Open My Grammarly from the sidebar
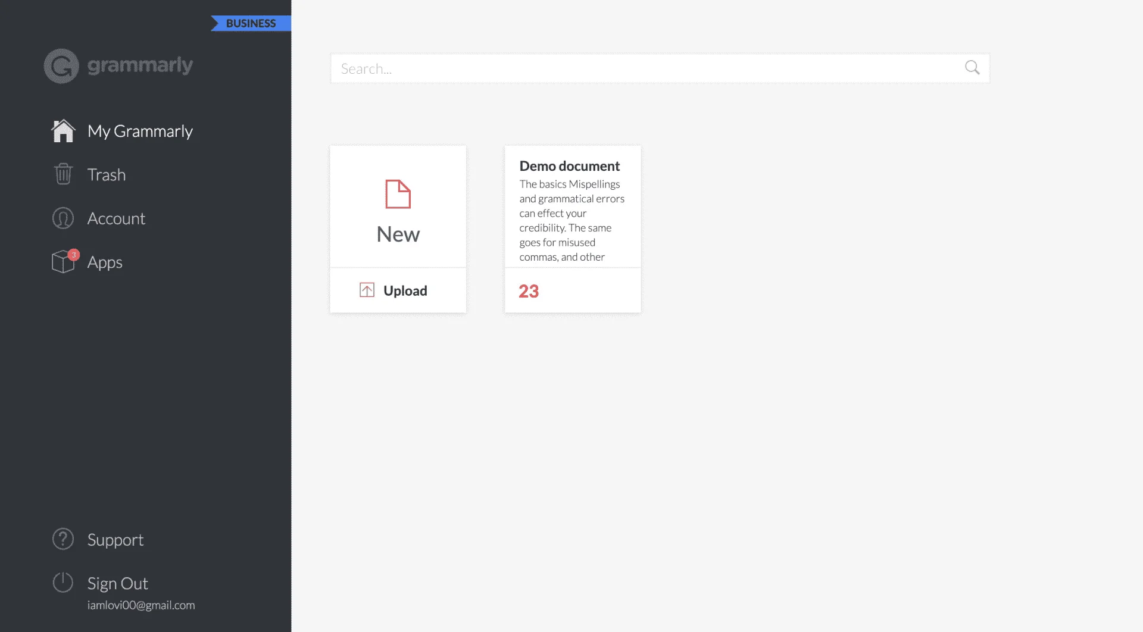 pos(140,131)
